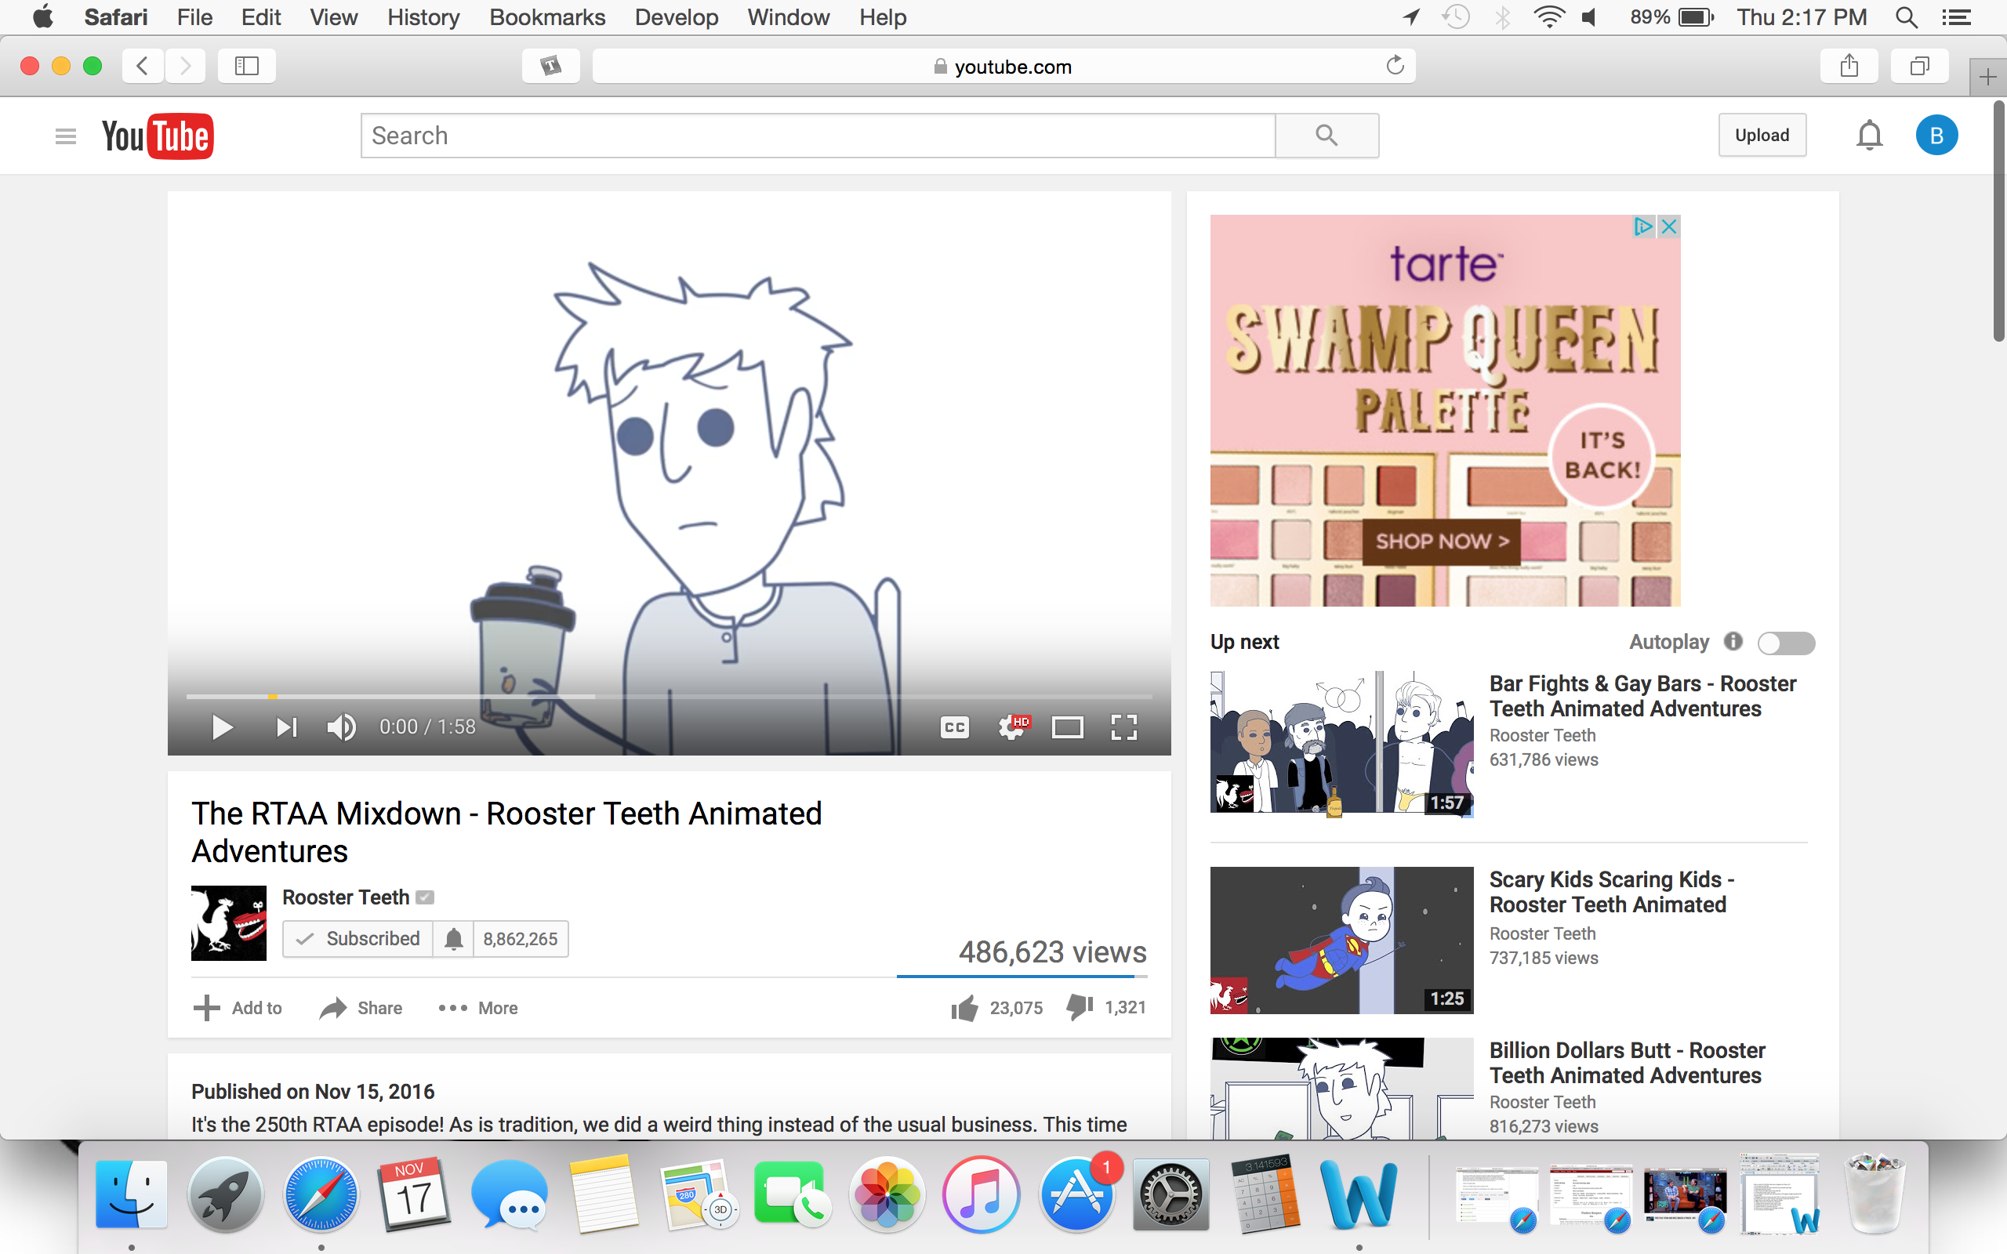This screenshot has width=2007, height=1254.
Task: Open Spotlight search in menu bar
Action: tap(1907, 17)
